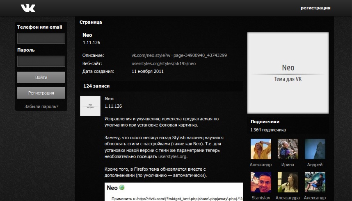
Task: Click the Neo author name in the post
Action: 109,99
